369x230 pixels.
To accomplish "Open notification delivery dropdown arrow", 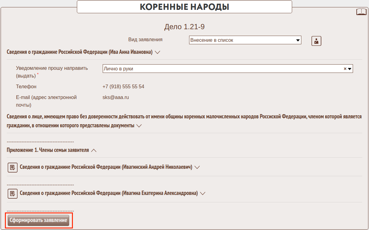I will [350, 69].
